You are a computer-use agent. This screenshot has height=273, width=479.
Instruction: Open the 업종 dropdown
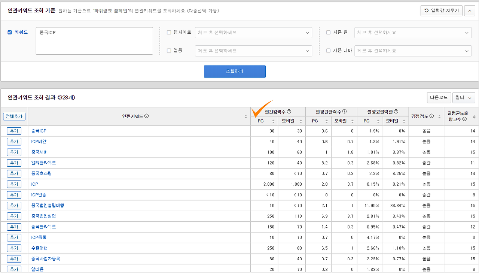[253, 51]
